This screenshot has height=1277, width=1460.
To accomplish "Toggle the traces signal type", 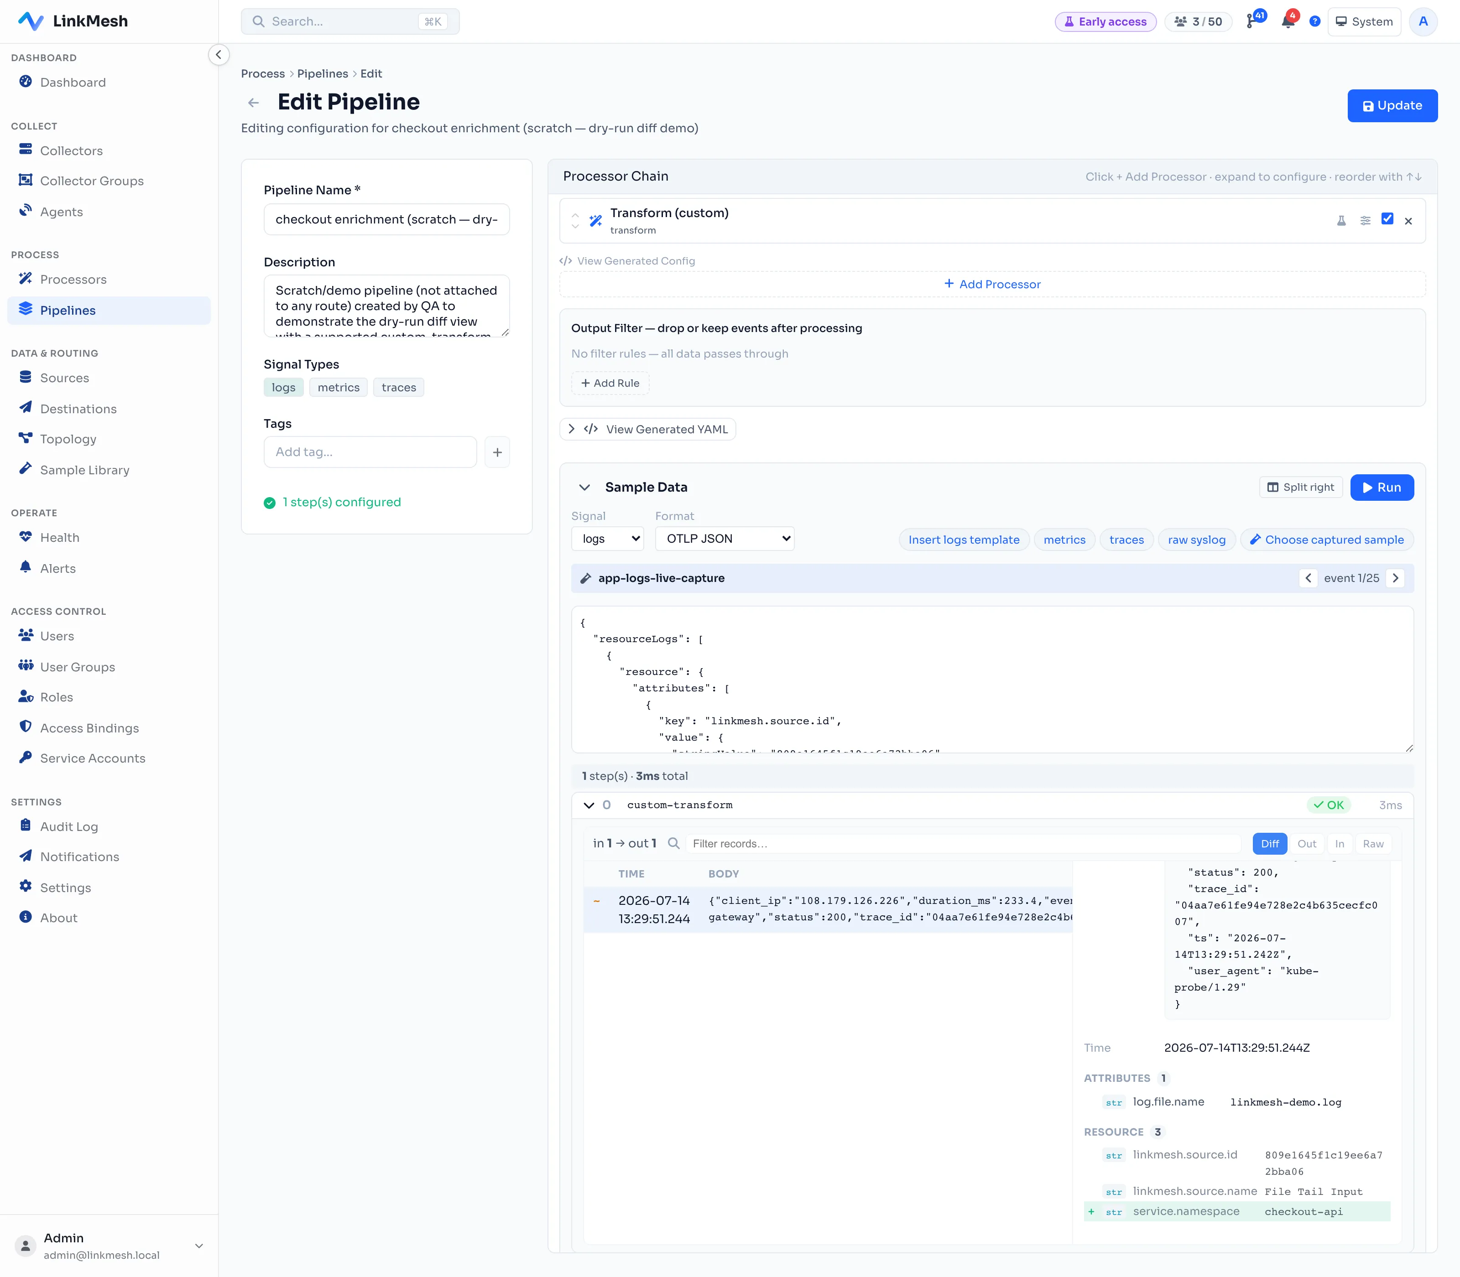I will point(398,387).
